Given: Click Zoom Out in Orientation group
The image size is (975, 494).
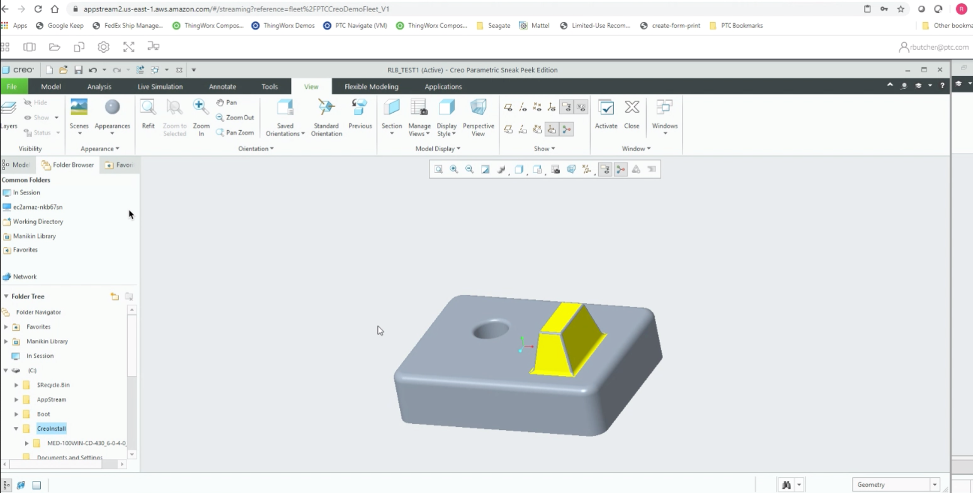Looking at the screenshot, I should [x=236, y=117].
